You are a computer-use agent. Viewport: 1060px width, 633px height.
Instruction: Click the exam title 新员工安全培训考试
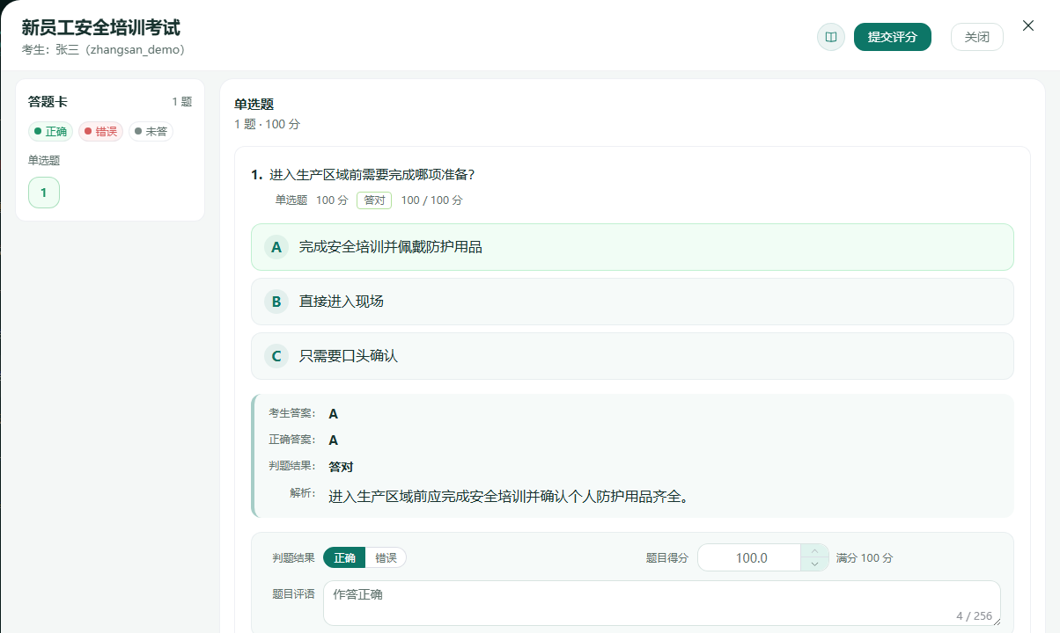101,28
